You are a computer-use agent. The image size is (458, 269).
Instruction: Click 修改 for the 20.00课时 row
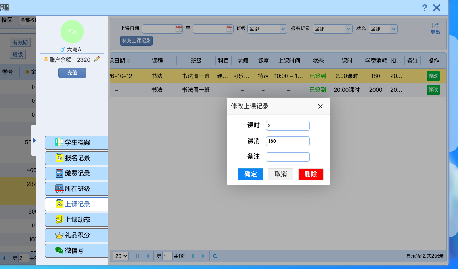(433, 90)
